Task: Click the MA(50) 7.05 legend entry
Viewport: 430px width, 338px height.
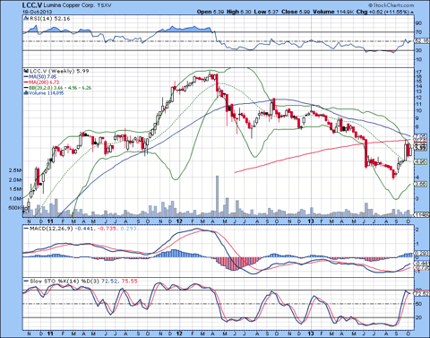Action: [43, 77]
